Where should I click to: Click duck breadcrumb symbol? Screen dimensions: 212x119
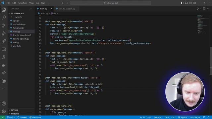(54, 14)
